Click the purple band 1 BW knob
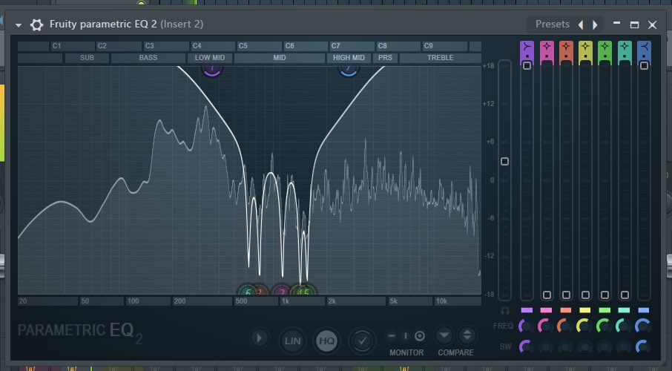 point(527,347)
